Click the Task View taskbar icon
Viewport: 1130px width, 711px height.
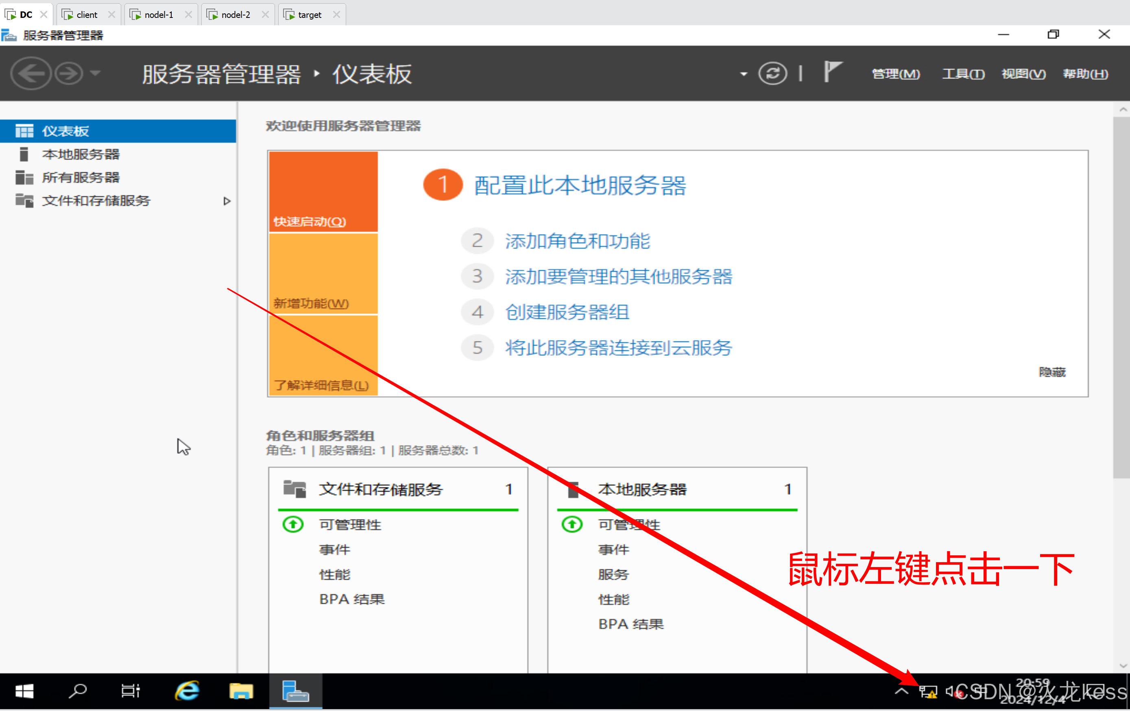point(131,691)
